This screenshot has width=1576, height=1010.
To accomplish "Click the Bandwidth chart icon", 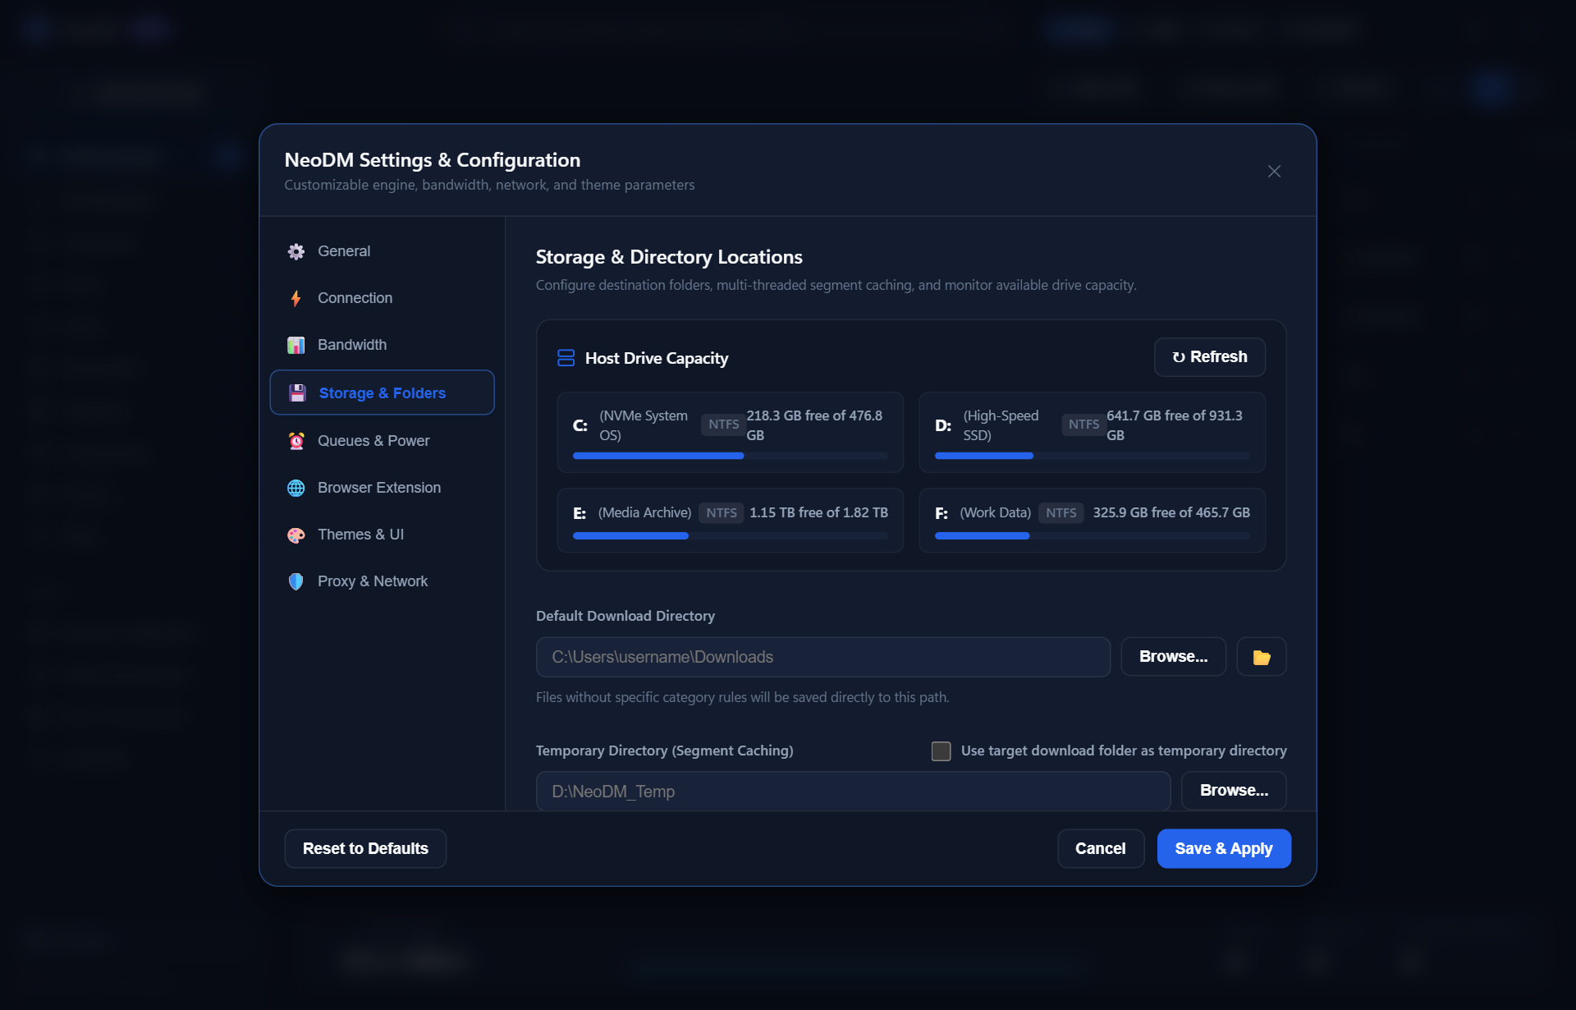I will coord(296,345).
